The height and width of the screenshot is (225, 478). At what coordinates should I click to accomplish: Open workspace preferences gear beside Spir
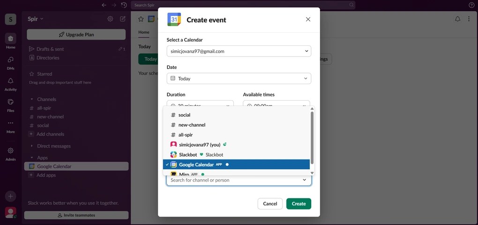110,19
